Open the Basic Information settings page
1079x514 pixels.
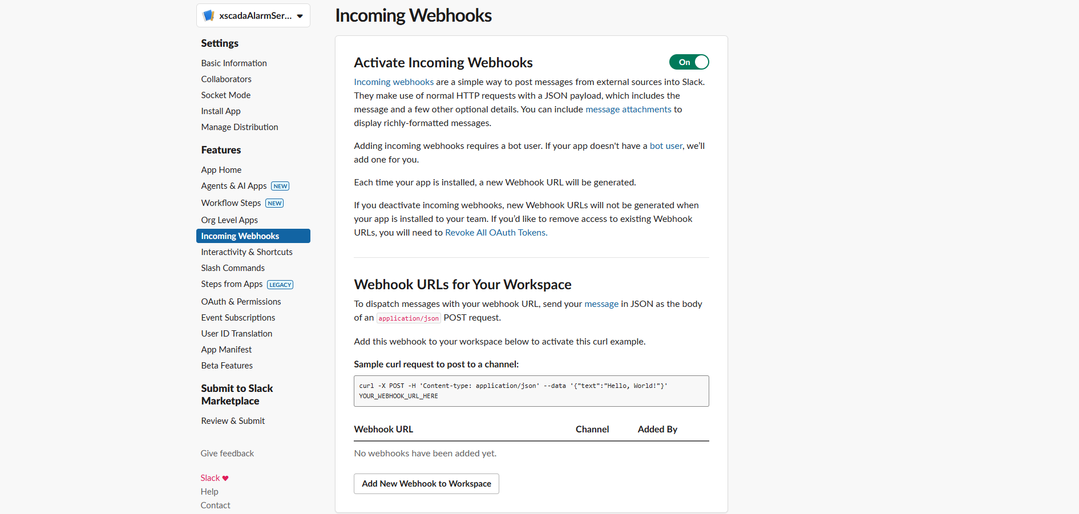coord(234,63)
